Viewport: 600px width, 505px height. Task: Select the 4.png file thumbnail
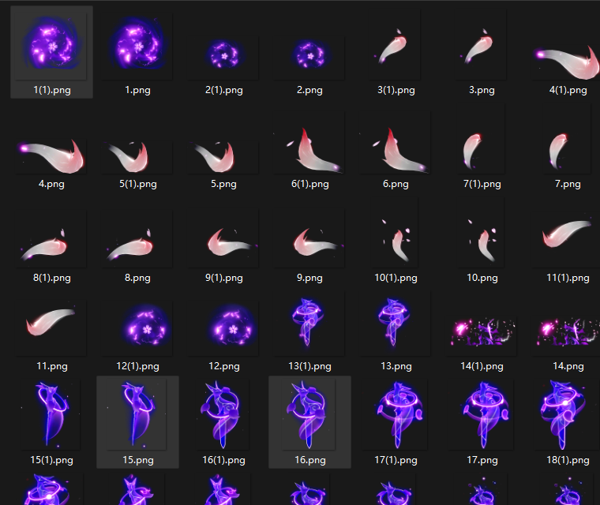point(51,154)
